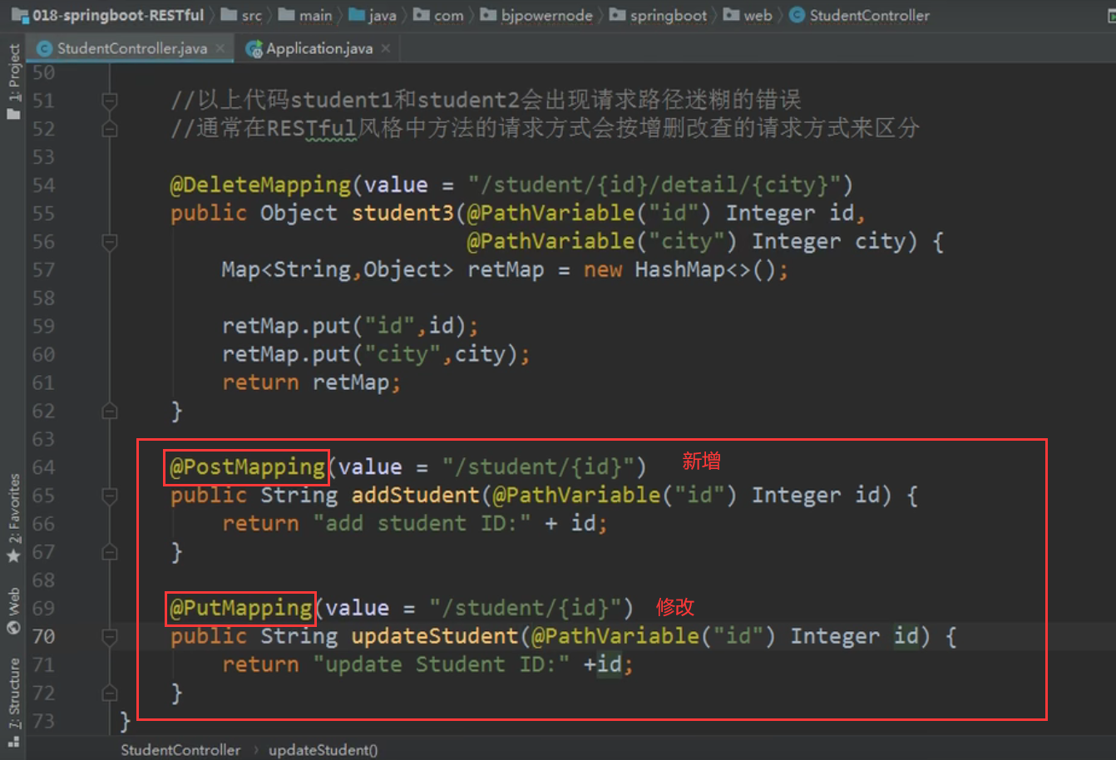Select main folder in navigation bar
This screenshot has height=760, width=1116.
coord(306,15)
